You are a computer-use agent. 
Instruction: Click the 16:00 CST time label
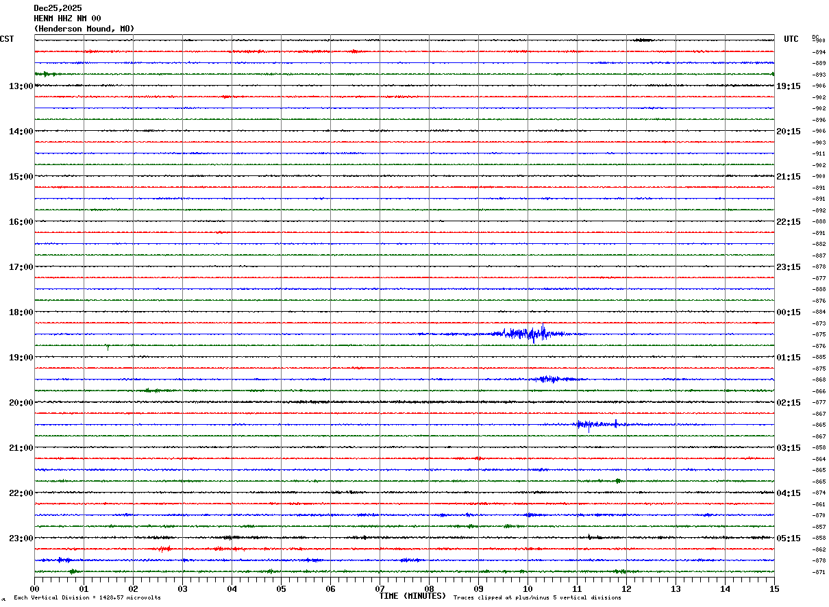coord(21,221)
